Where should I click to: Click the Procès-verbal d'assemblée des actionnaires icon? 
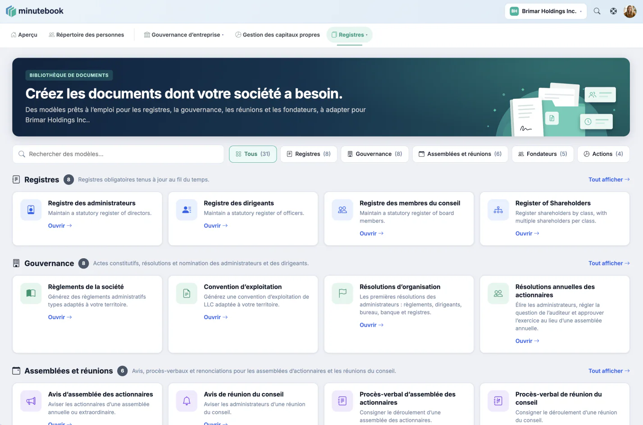click(342, 401)
